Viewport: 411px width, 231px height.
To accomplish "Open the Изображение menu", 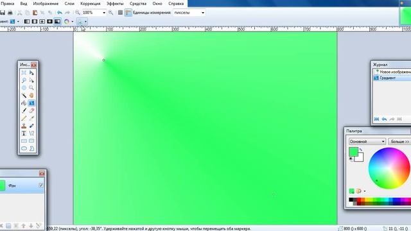I will tap(46, 4).
